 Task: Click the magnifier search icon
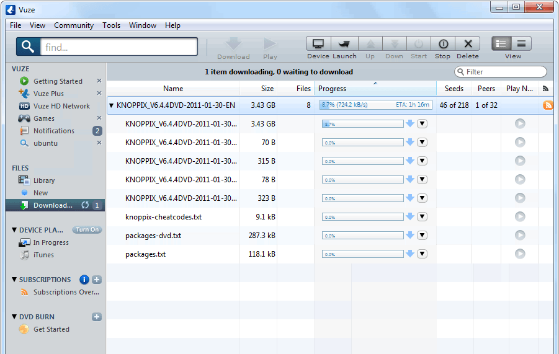(x=28, y=46)
